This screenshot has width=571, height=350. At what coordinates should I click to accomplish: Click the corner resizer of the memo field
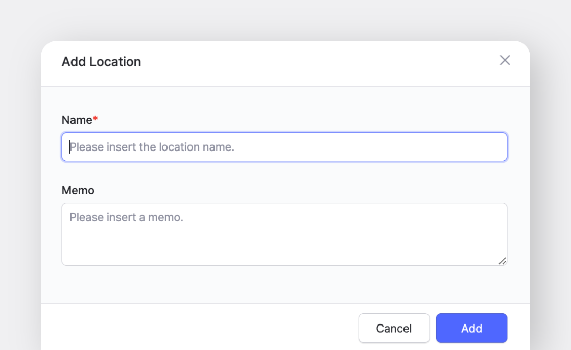503,261
